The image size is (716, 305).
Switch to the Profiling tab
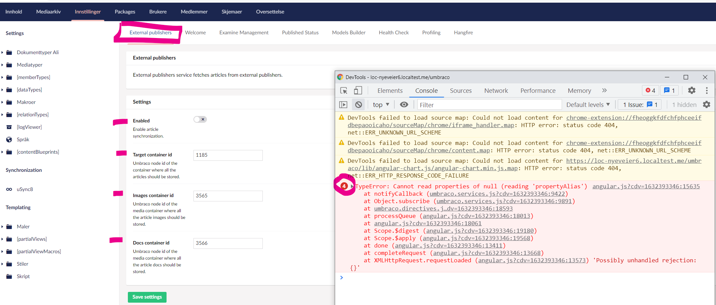[431, 33]
